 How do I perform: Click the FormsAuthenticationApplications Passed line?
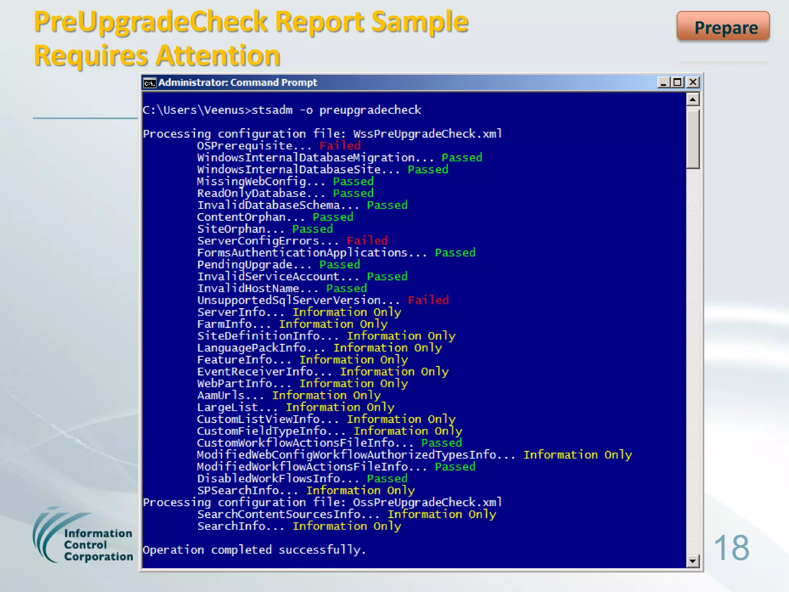click(336, 253)
